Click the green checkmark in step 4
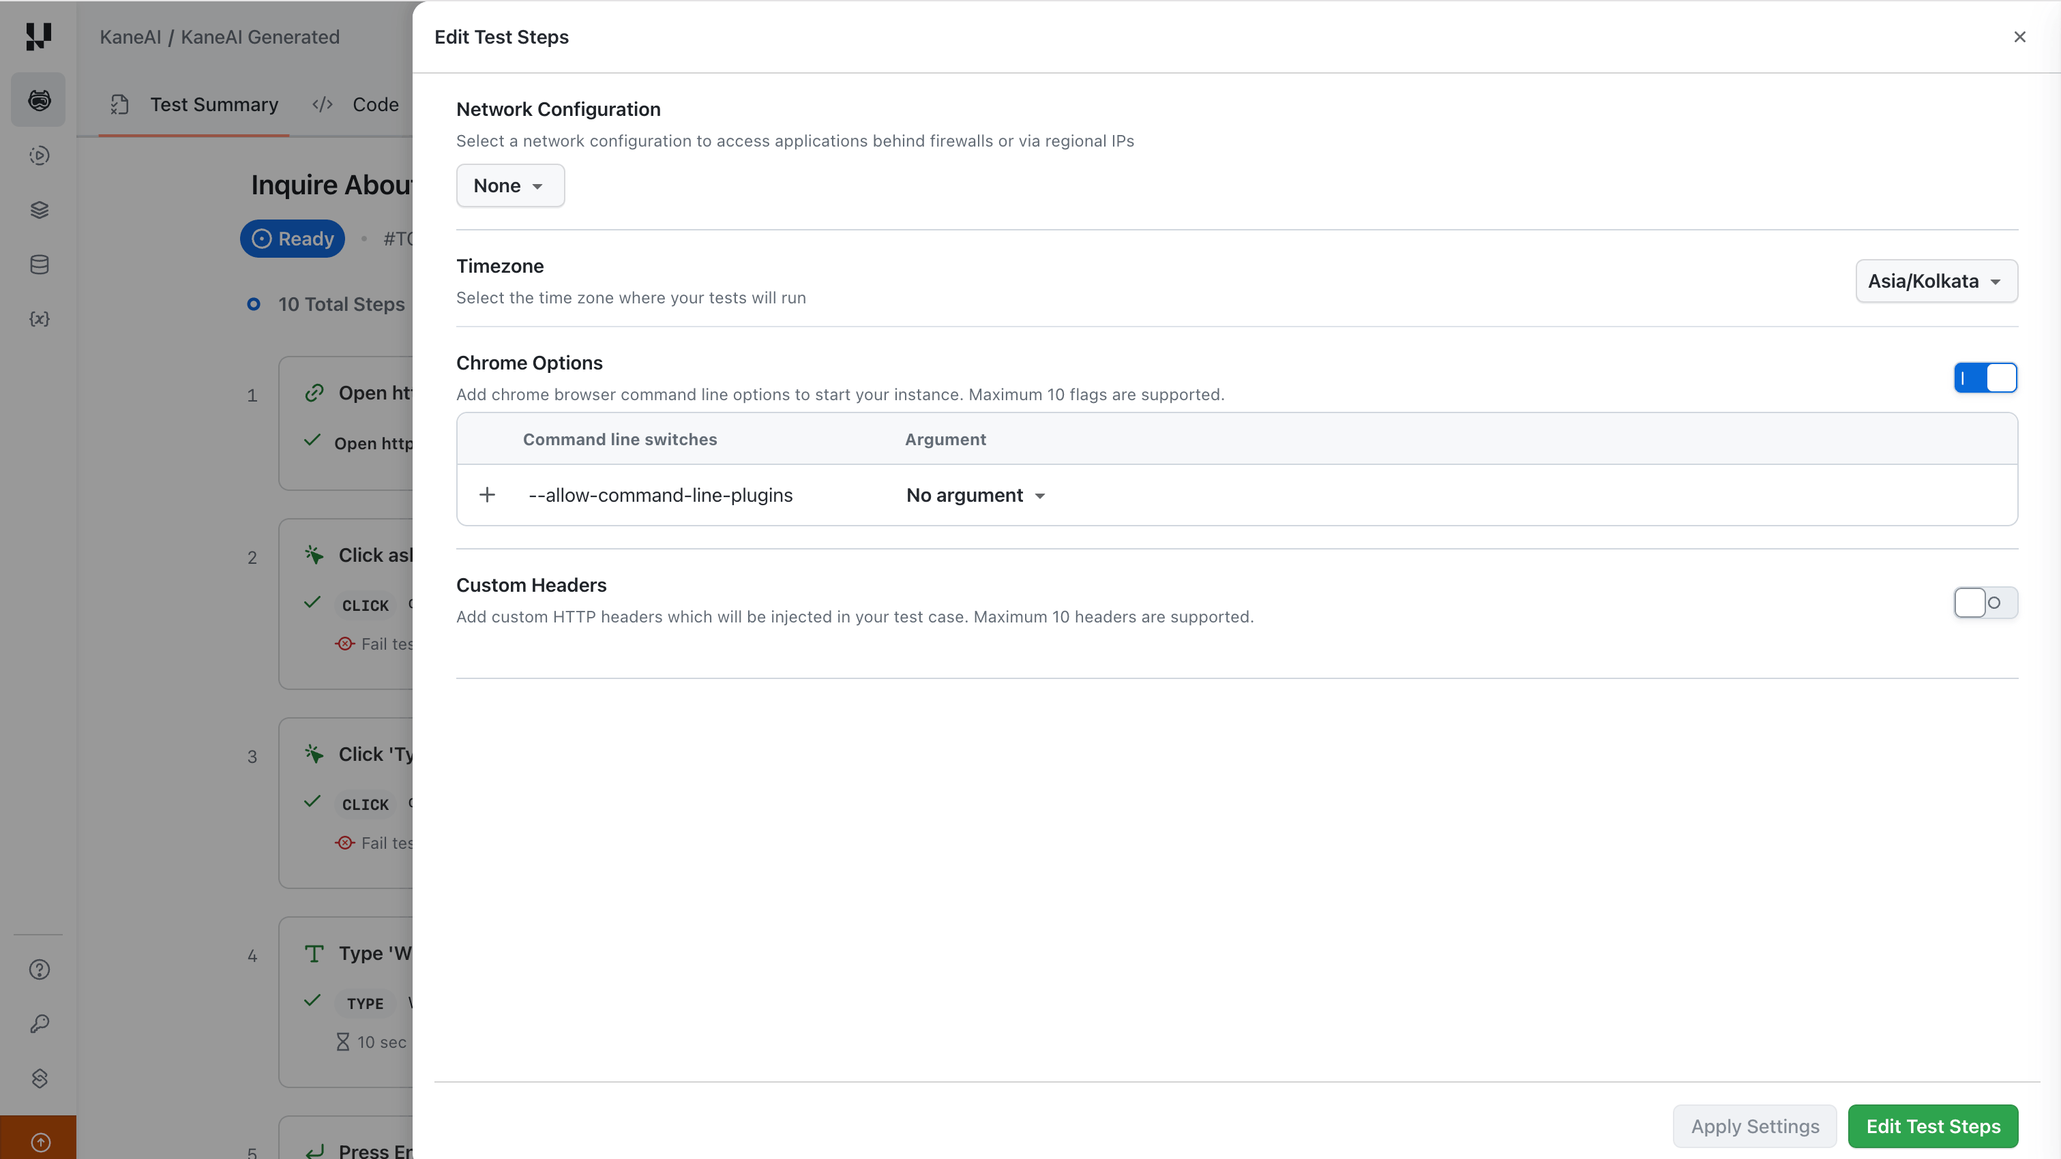This screenshot has height=1159, width=2061. tap(313, 1000)
